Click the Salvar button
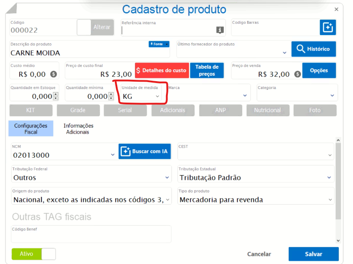 click(x=313, y=254)
